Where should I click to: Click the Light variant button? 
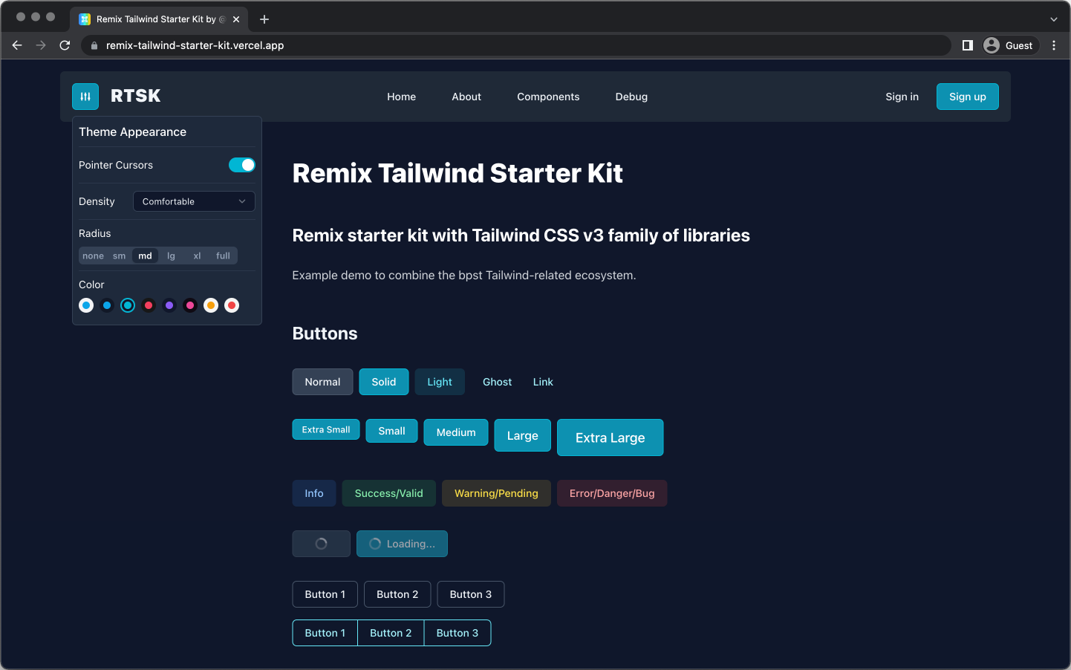coord(440,382)
